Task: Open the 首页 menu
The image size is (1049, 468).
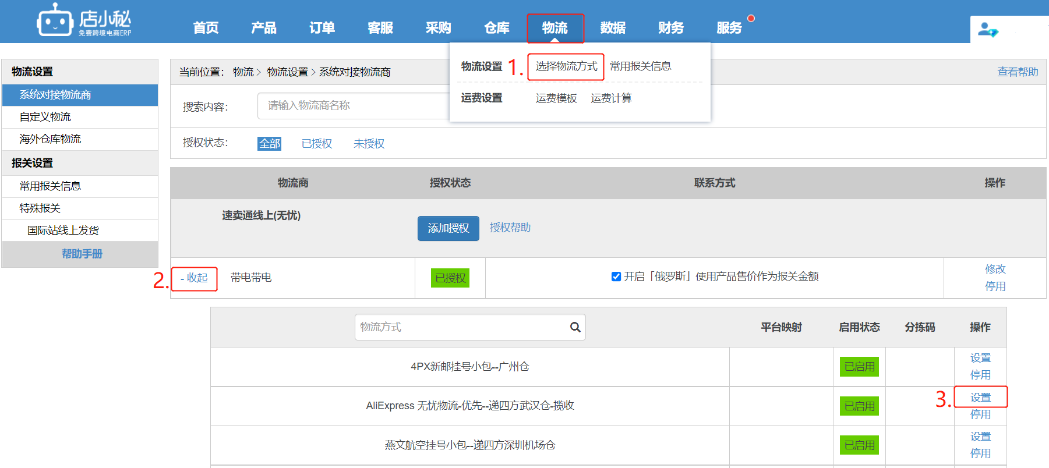Action: [206, 28]
